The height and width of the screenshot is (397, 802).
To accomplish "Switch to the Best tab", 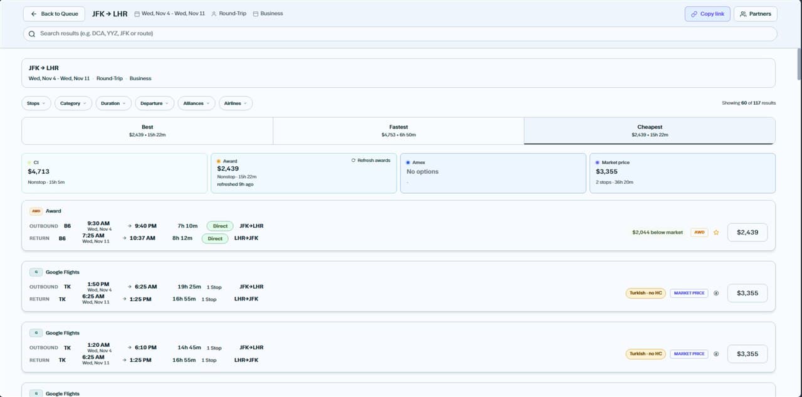I will [x=147, y=130].
